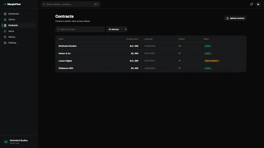Click the Status column header
Viewport: 264px width, 148px height.
[206, 39]
